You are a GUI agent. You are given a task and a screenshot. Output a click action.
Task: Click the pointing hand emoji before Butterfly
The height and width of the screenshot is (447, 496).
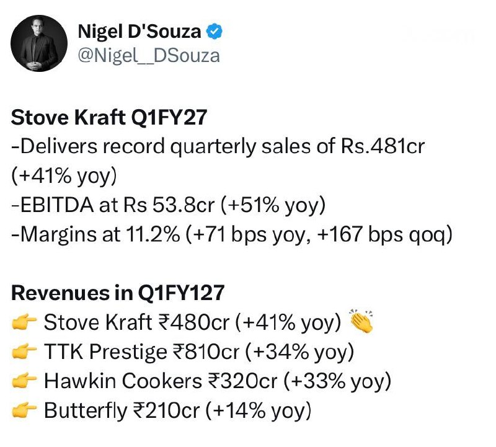(x=24, y=410)
